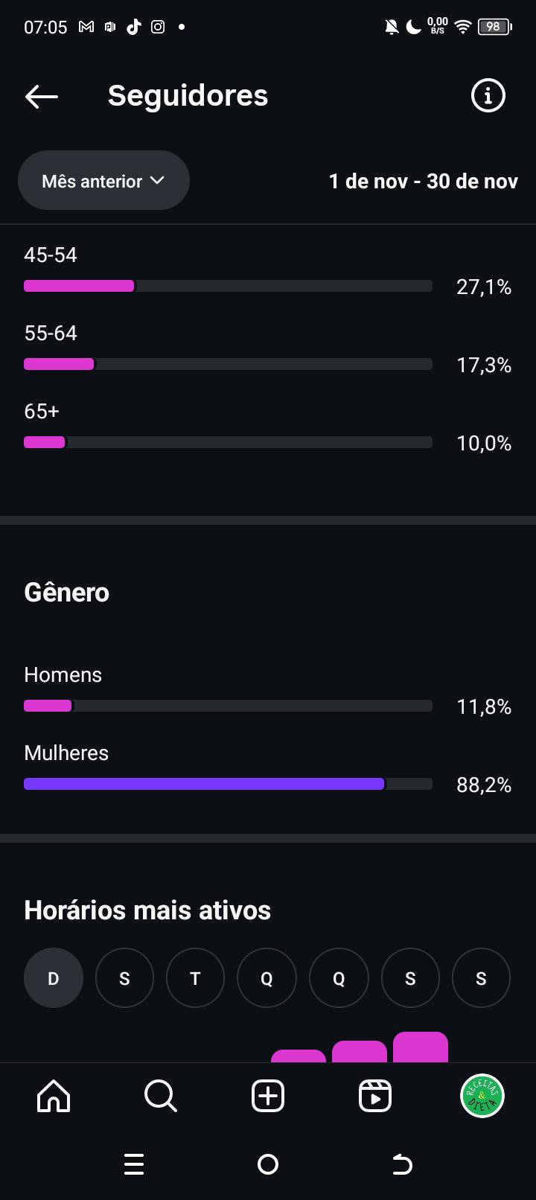The width and height of the screenshot is (536, 1200).
Task: Click the chevron beside Mês anterior
Action: [157, 180]
